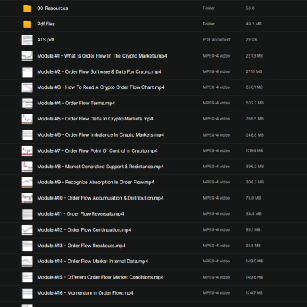This screenshot has width=307, height=307.
Task: Click the Module #10 video thumbnail
Action: click(27, 198)
